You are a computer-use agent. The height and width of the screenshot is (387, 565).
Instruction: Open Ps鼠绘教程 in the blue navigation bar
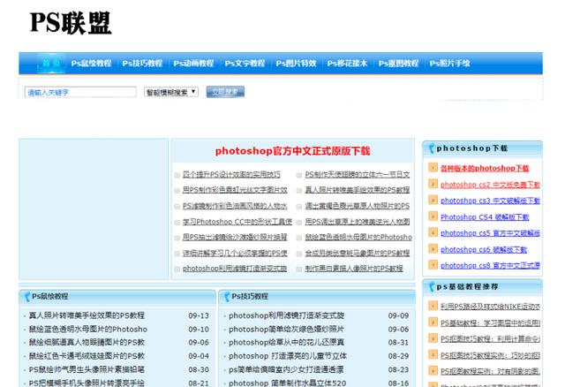[x=91, y=64]
